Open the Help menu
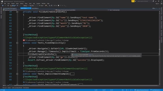 (x=48, y=4)
